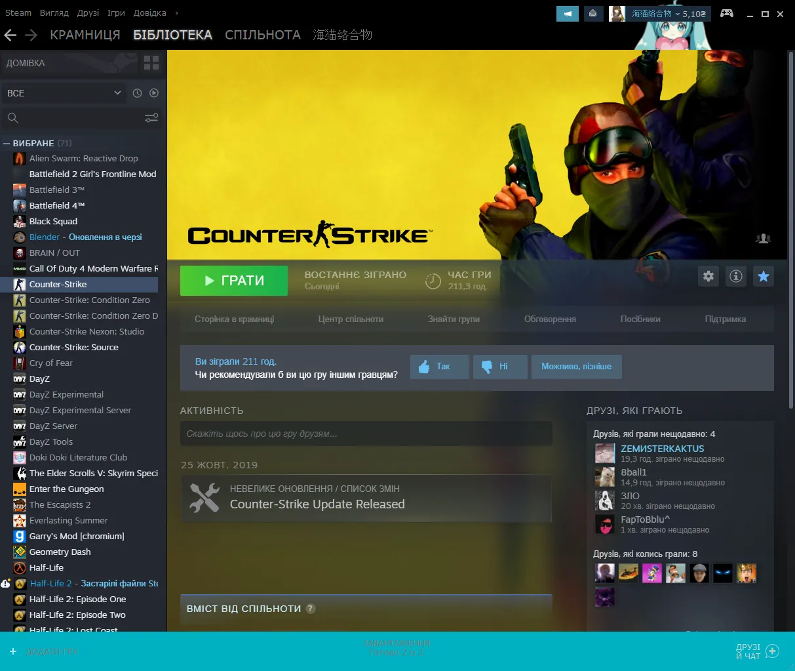Image resolution: width=795 pixels, height=671 pixels.
Task: Open Doki Doki Literature Club entry
Action: [79, 457]
